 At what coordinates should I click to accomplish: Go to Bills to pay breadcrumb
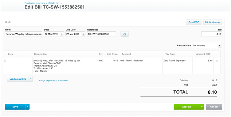pyautogui.click(x=54, y=3)
